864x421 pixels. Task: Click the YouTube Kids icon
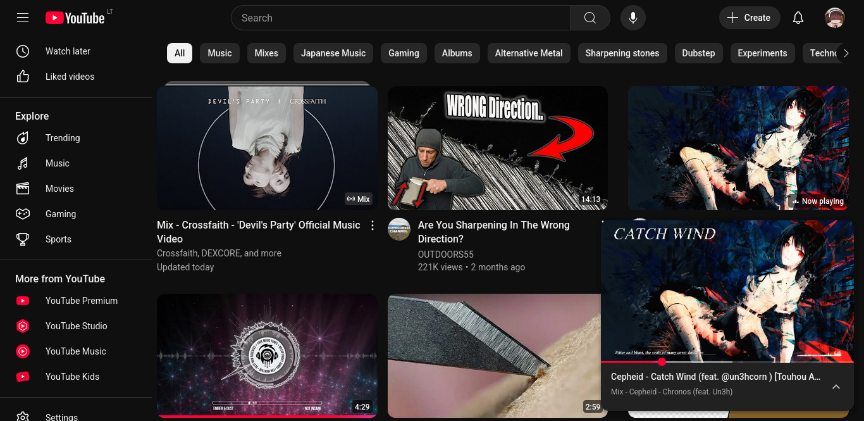(23, 377)
